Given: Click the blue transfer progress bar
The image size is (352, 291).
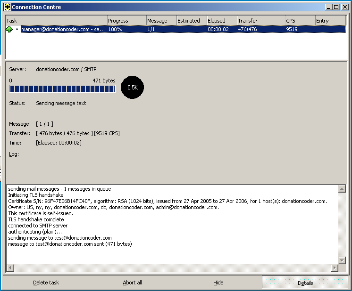Looking at the screenshot, I should point(62,89).
